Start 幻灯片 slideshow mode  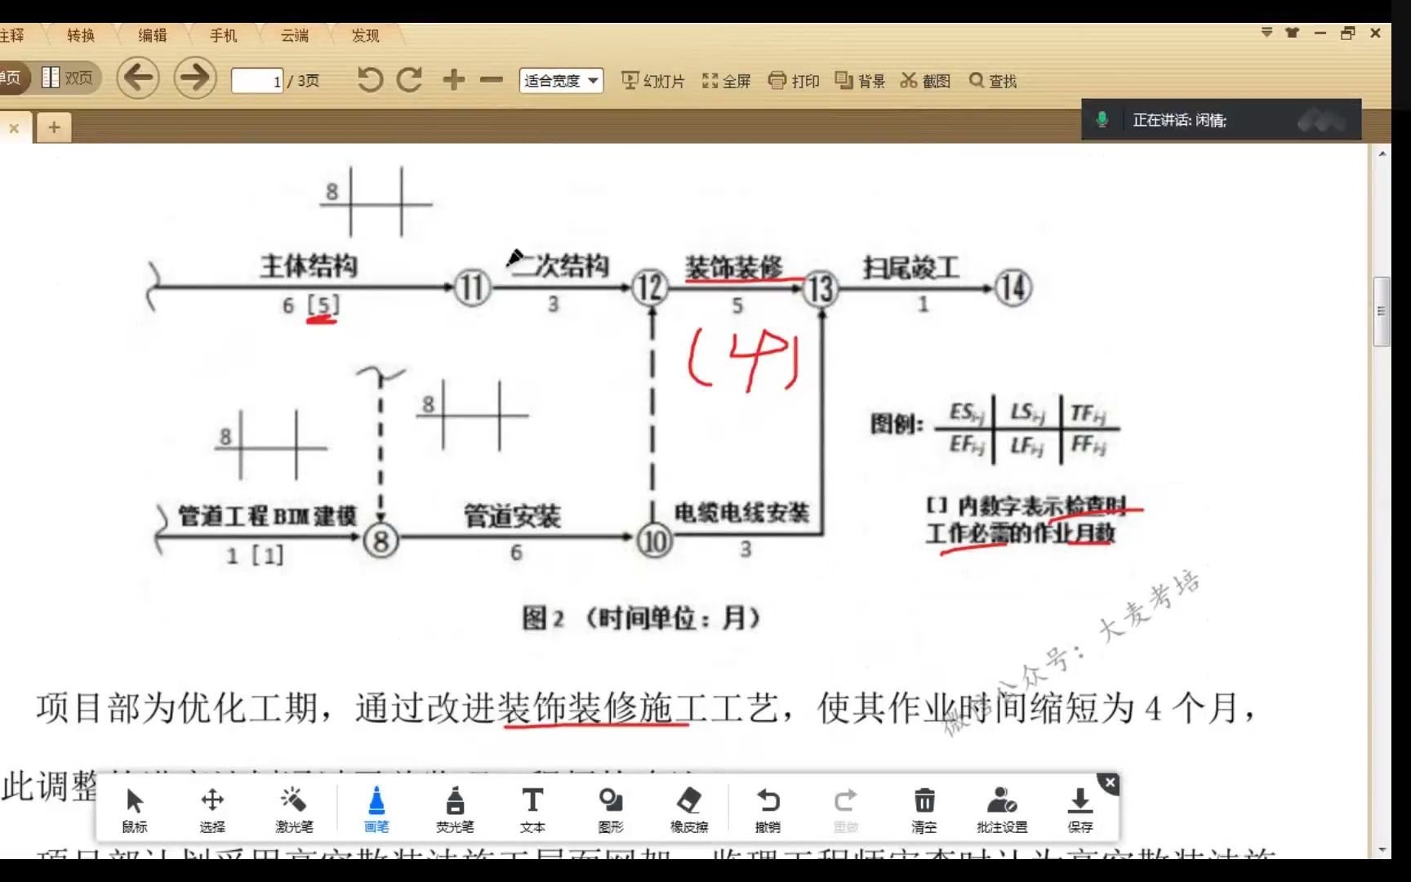(652, 80)
